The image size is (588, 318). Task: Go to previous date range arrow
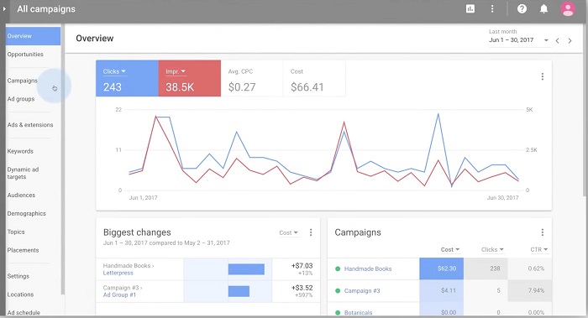(557, 40)
